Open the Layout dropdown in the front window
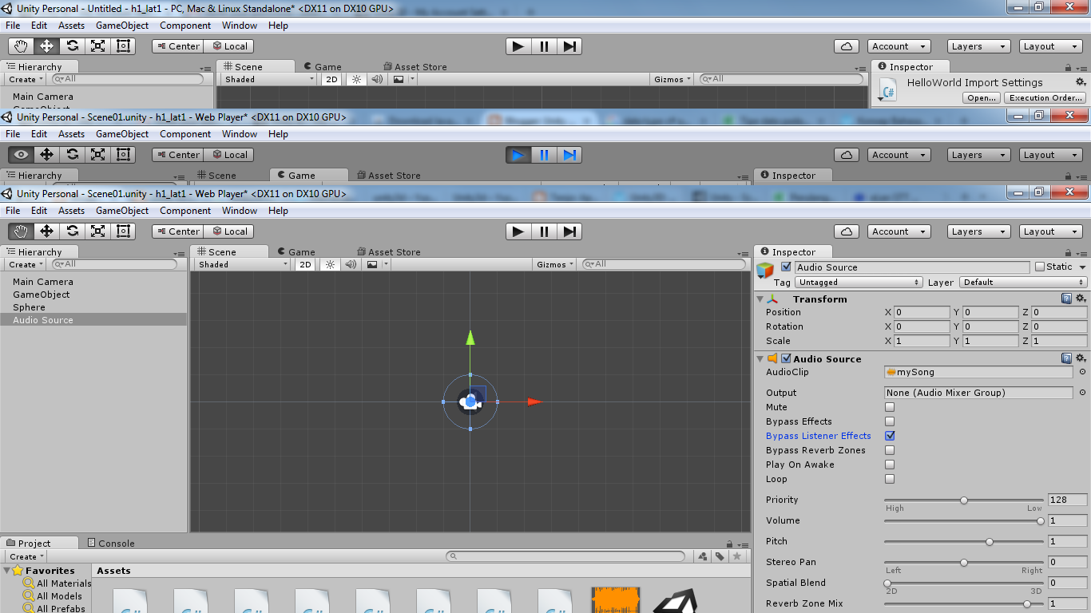This screenshot has height=613, width=1091. pyautogui.click(x=1051, y=231)
